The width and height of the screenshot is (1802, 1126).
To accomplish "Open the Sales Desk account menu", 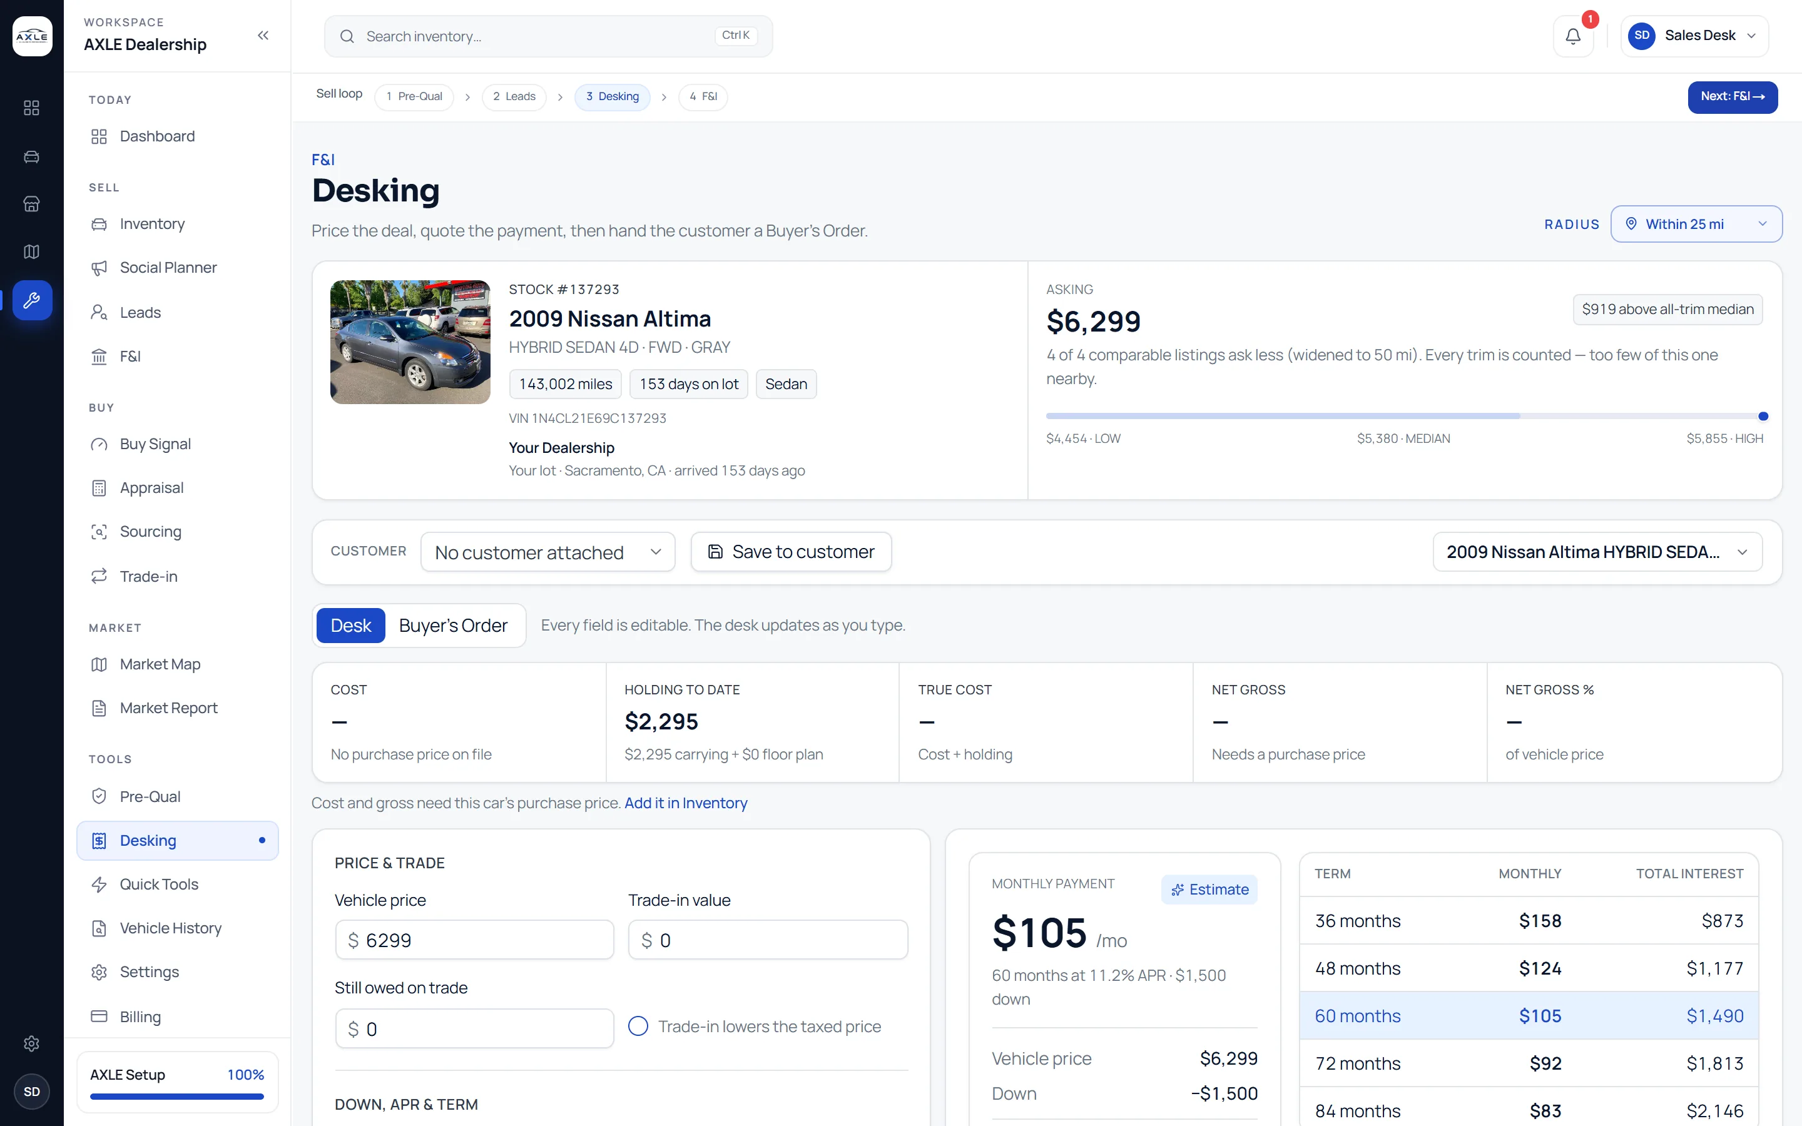I will pos(1694,36).
